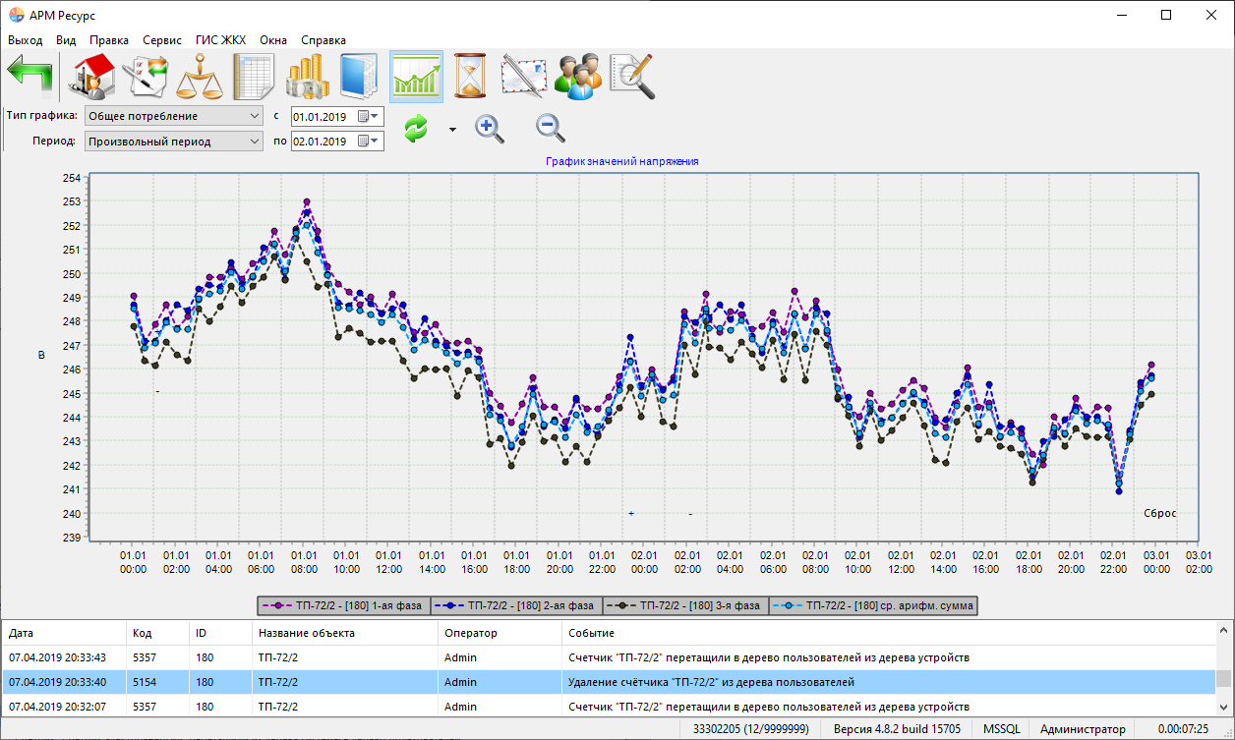Sort by the ID column header
The image size is (1235, 740).
pyautogui.click(x=220, y=633)
